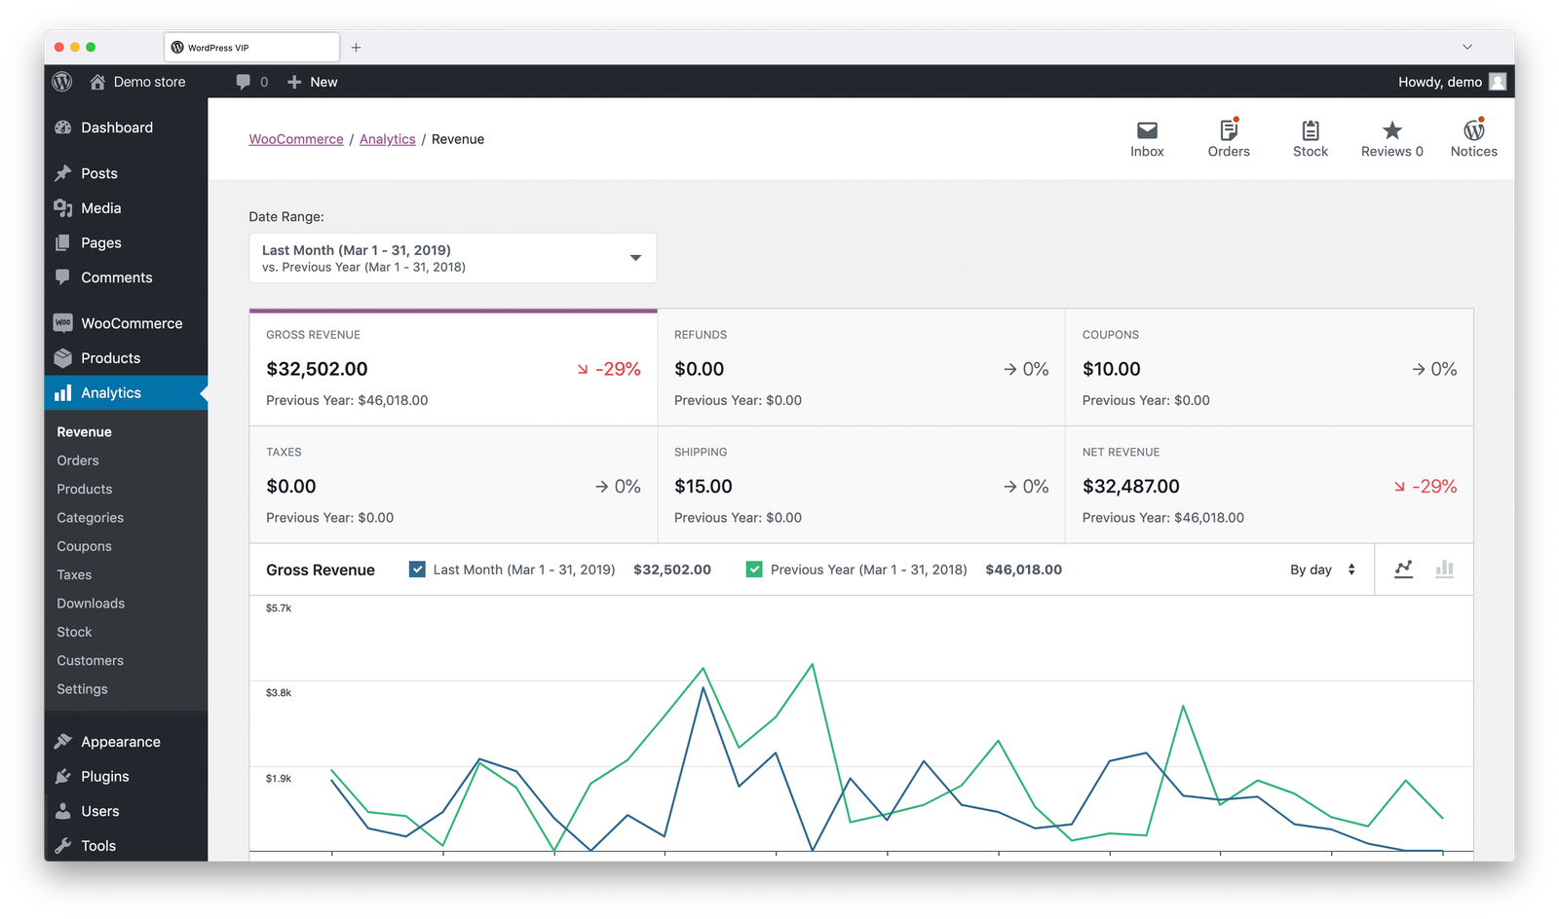Open the Stock activity panel
This screenshot has width=1559, height=919.
1311,138
